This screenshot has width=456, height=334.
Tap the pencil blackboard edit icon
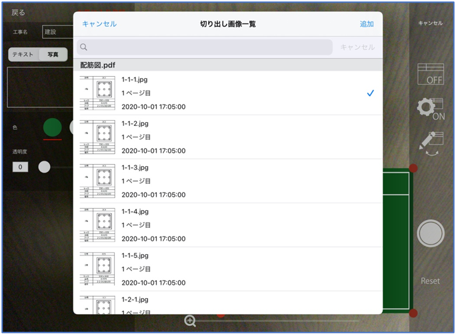coord(431,143)
